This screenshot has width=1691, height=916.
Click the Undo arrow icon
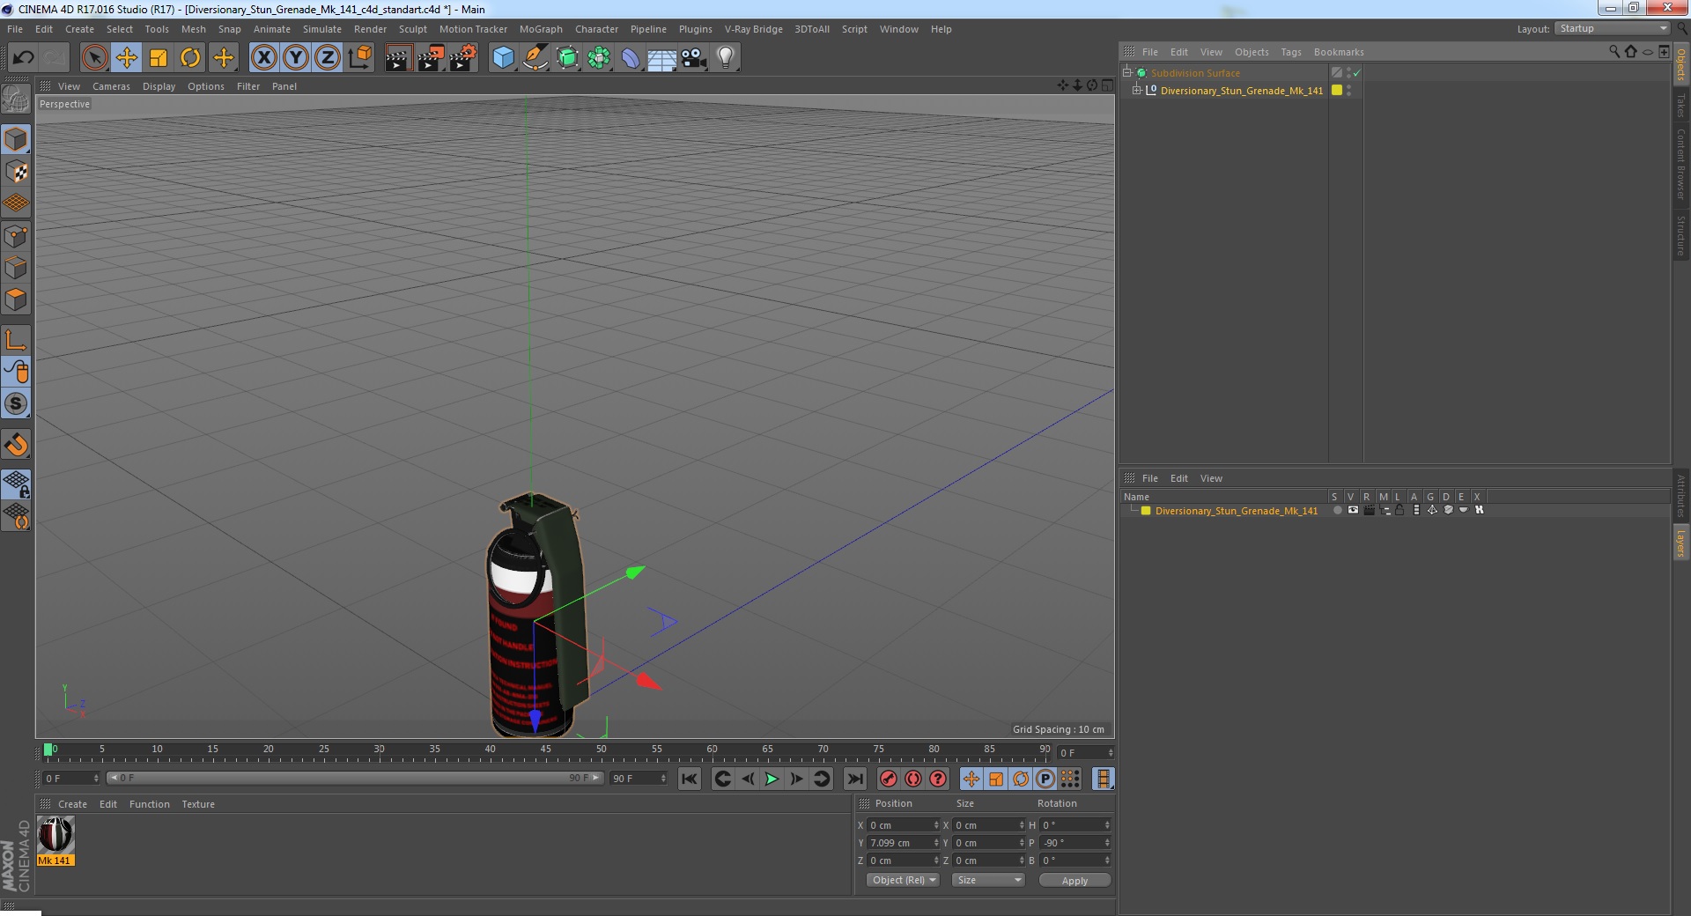click(23, 58)
